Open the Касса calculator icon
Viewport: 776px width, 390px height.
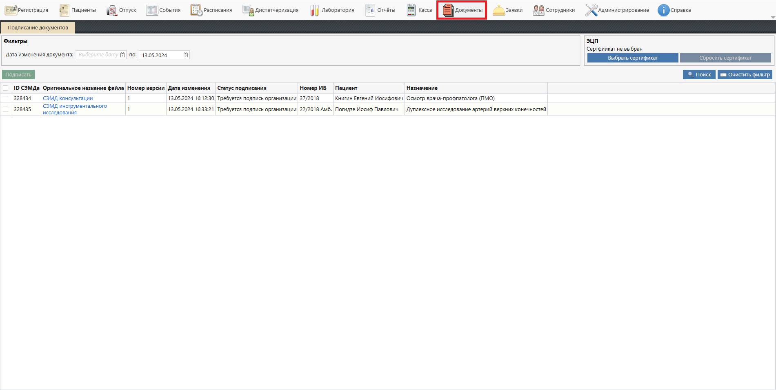(x=411, y=10)
